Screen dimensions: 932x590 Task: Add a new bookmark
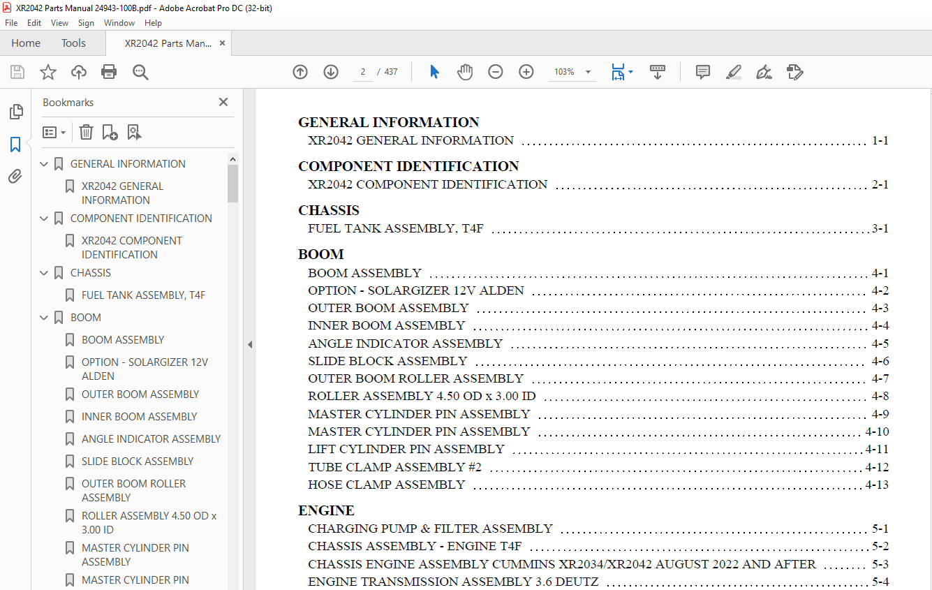pyautogui.click(x=110, y=132)
